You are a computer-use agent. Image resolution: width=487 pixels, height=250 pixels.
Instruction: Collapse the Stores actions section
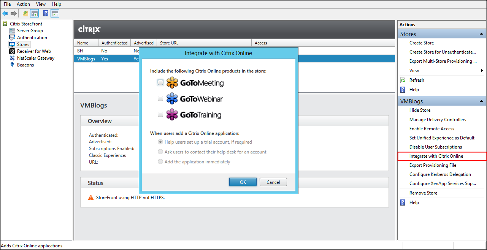point(482,34)
